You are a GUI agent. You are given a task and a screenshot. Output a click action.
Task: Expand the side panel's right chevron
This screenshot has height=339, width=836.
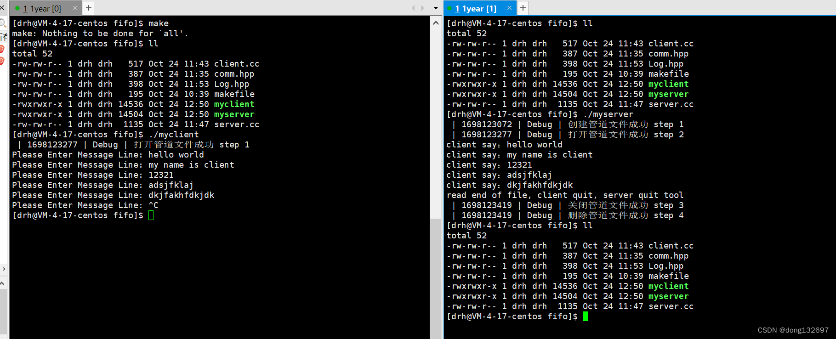[x=4, y=269]
